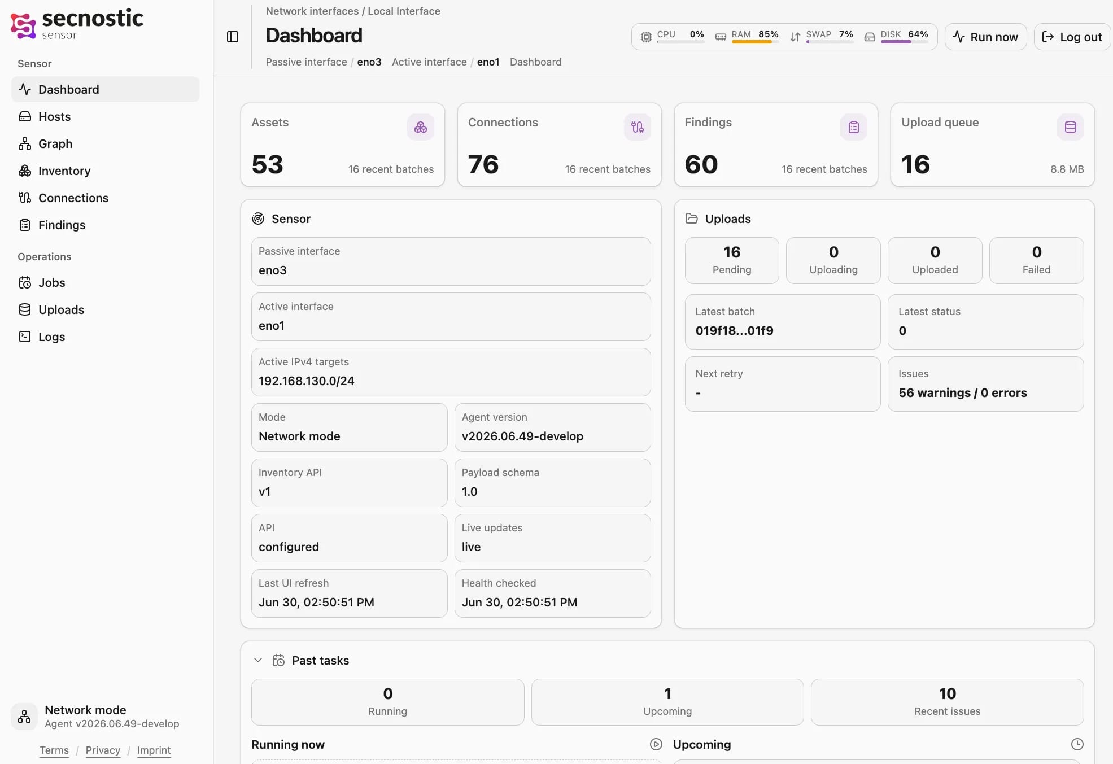Collapse the Past tasks section

[x=258, y=660]
